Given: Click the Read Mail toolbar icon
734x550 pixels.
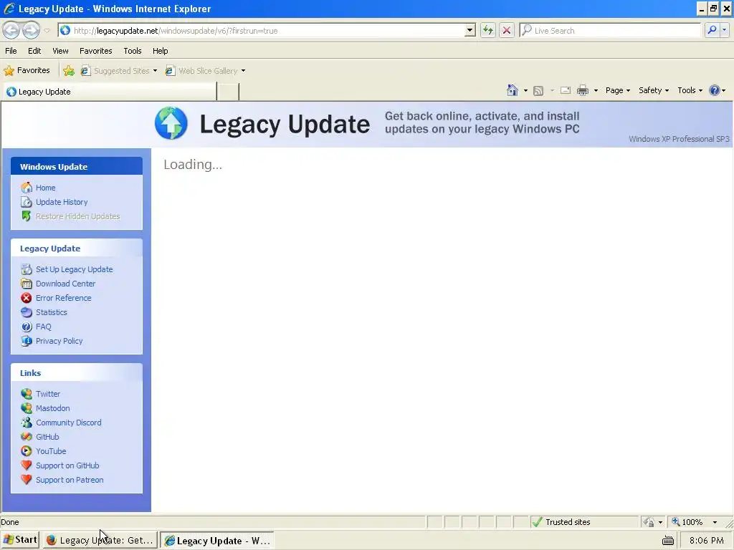Looking at the screenshot, I should (565, 90).
